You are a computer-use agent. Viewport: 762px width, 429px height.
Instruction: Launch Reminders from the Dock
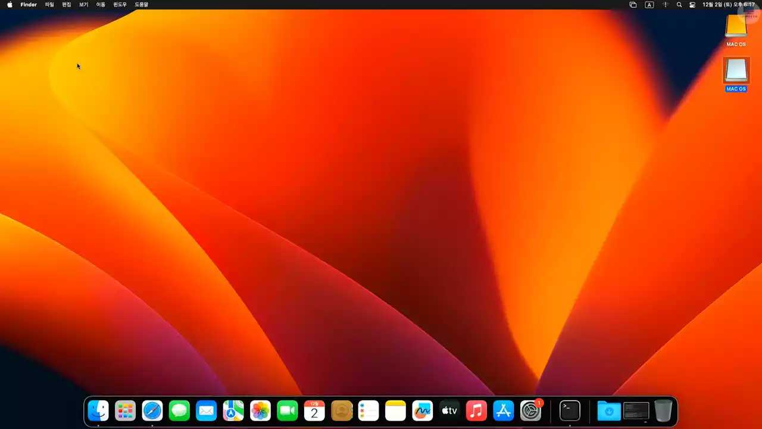coord(368,411)
